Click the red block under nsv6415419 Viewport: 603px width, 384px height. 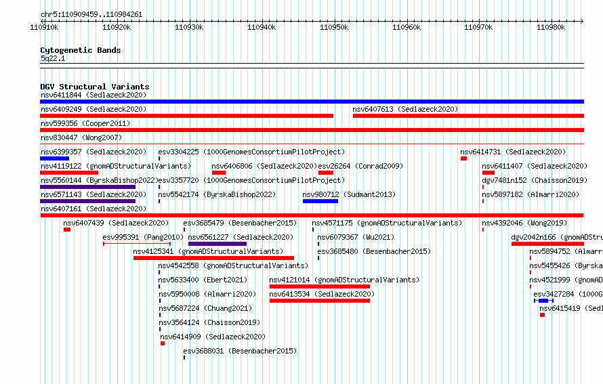click(542, 315)
